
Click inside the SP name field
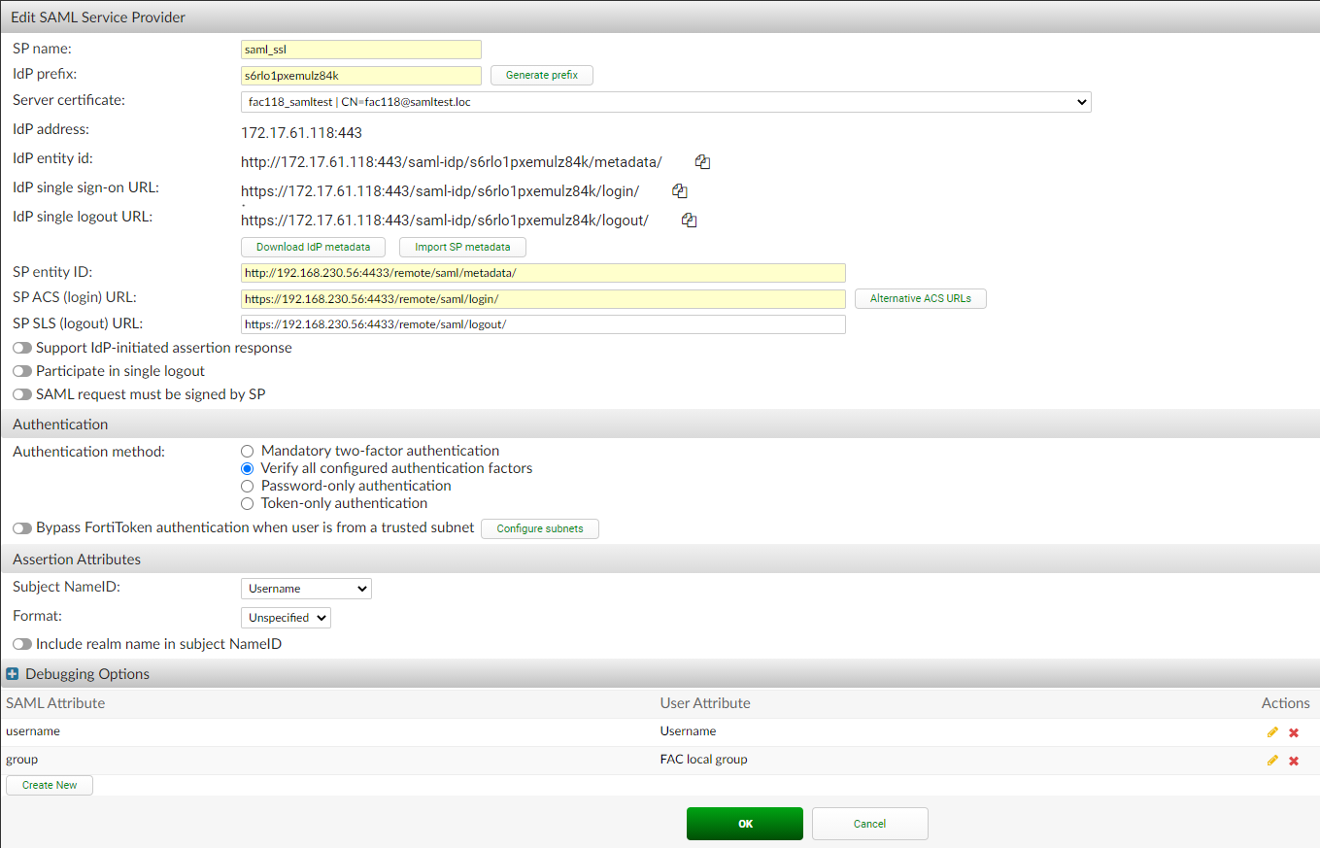[360, 49]
